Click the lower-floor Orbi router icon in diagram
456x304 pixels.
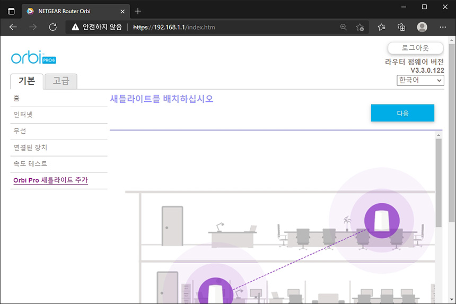click(215, 291)
